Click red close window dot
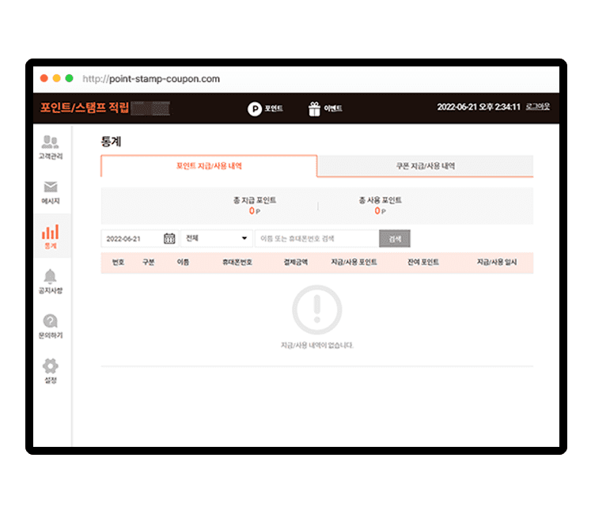The height and width of the screenshot is (522, 591). click(44, 78)
